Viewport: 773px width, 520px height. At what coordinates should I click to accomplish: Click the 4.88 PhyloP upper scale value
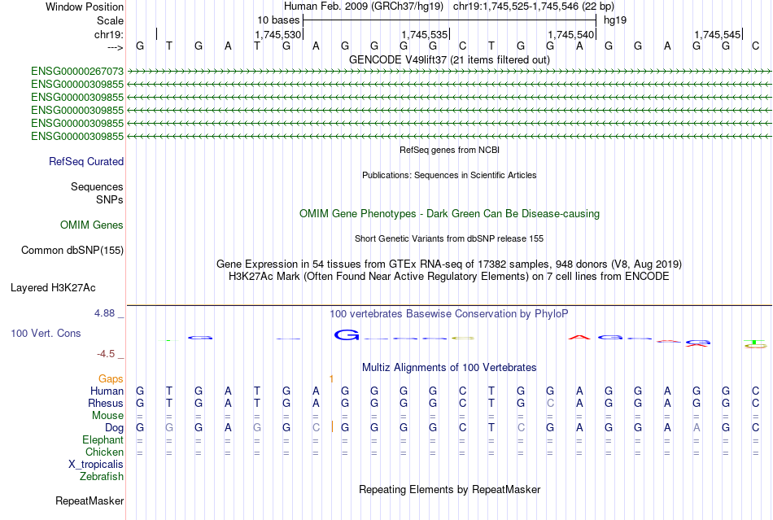point(104,313)
